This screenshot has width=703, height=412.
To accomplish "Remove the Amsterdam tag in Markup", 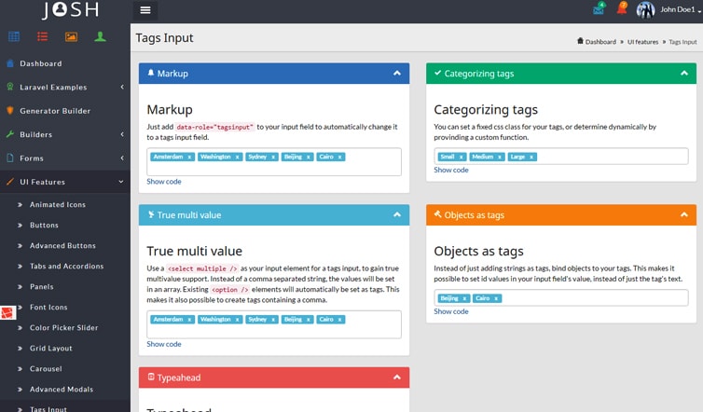I will tap(190, 158).
